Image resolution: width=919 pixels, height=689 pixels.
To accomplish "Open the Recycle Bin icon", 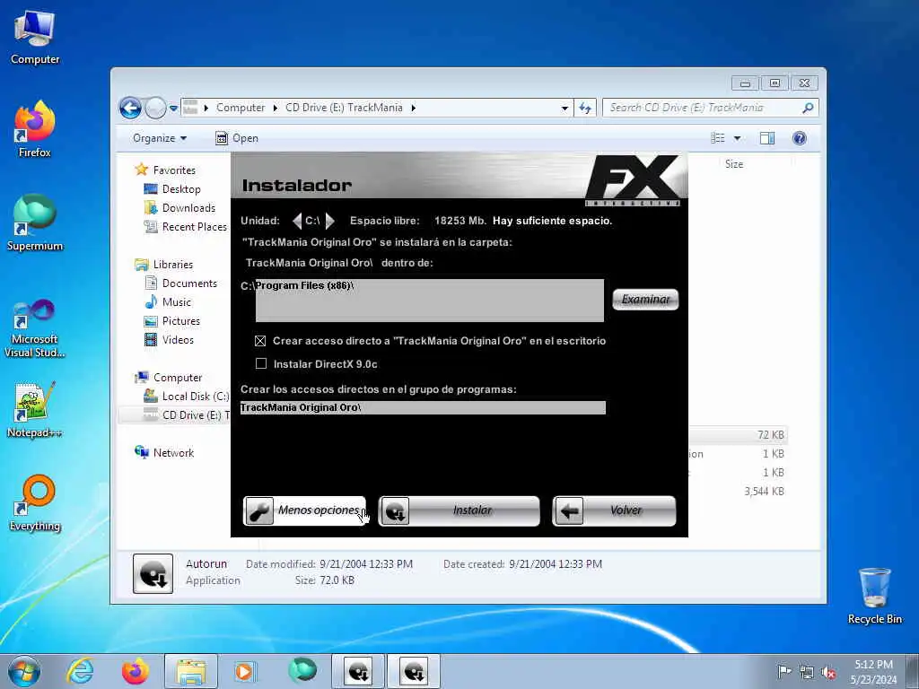I will pos(874,597).
